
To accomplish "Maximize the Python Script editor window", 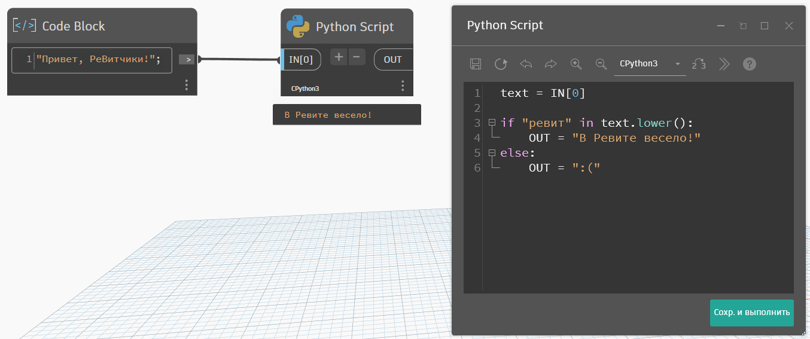I will coord(765,26).
